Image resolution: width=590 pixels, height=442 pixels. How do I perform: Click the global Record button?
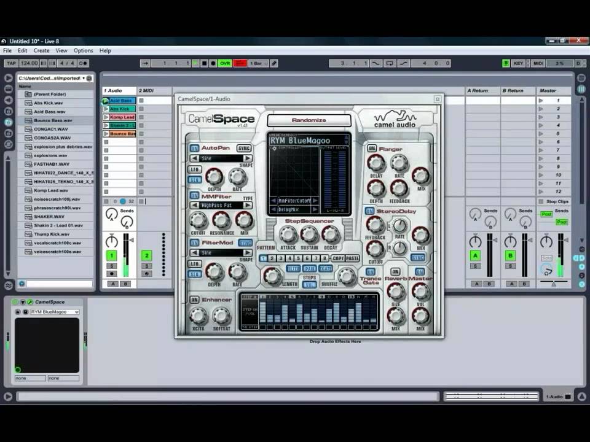coord(213,63)
